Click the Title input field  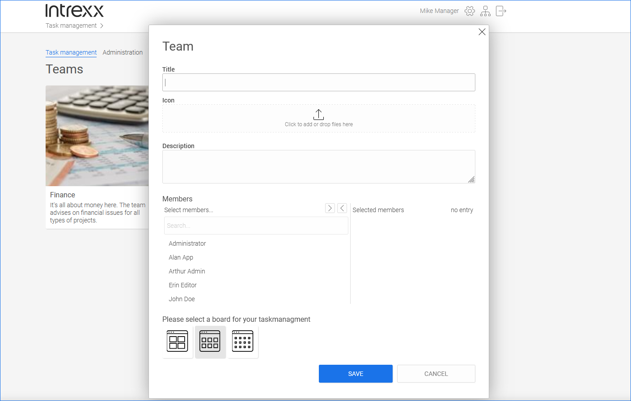click(x=318, y=82)
